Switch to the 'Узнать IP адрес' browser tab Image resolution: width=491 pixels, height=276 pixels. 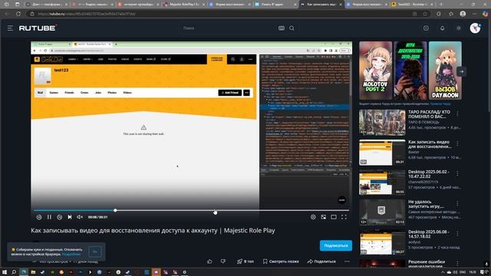coord(275,5)
